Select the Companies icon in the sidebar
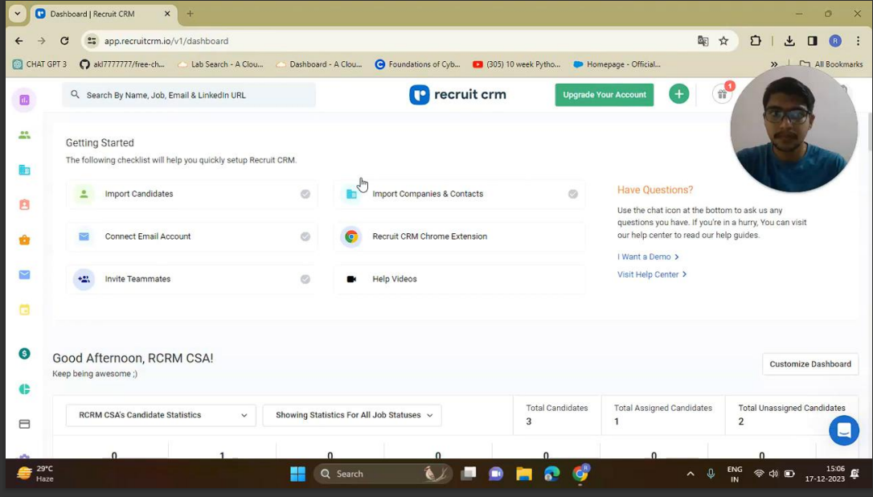This screenshot has height=497, width=873. click(24, 170)
